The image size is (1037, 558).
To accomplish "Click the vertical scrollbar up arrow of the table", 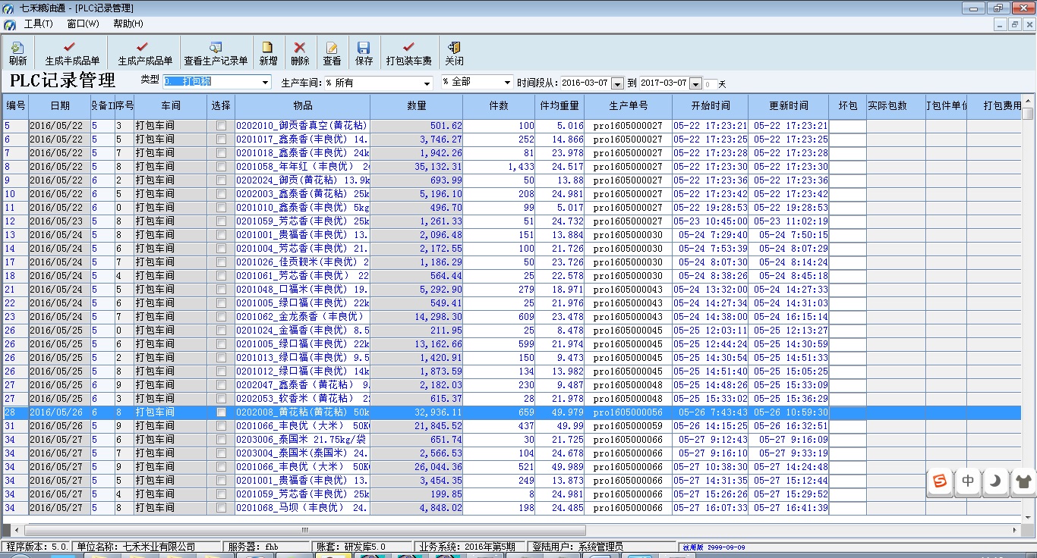I will (1028, 101).
